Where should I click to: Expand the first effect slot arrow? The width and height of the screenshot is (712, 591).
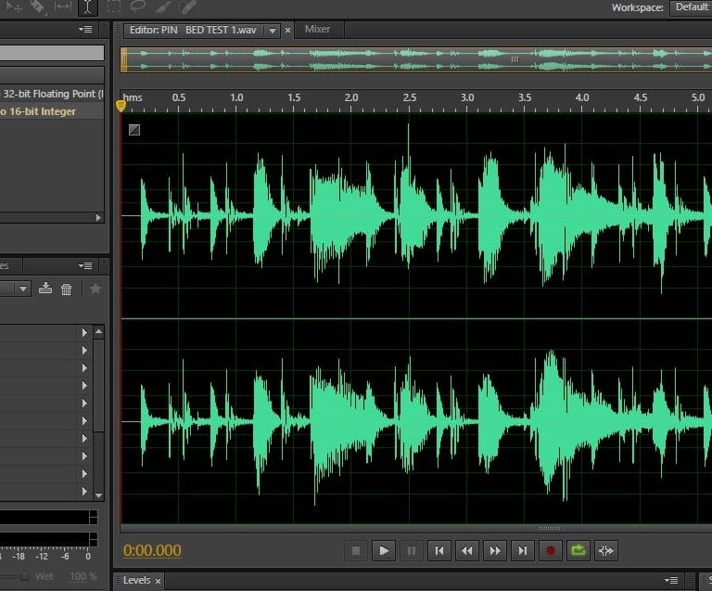pyautogui.click(x=84, y=333)
